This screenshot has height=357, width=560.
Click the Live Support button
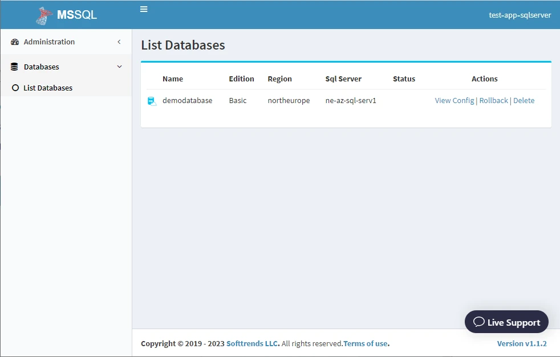tap(506, 322)
